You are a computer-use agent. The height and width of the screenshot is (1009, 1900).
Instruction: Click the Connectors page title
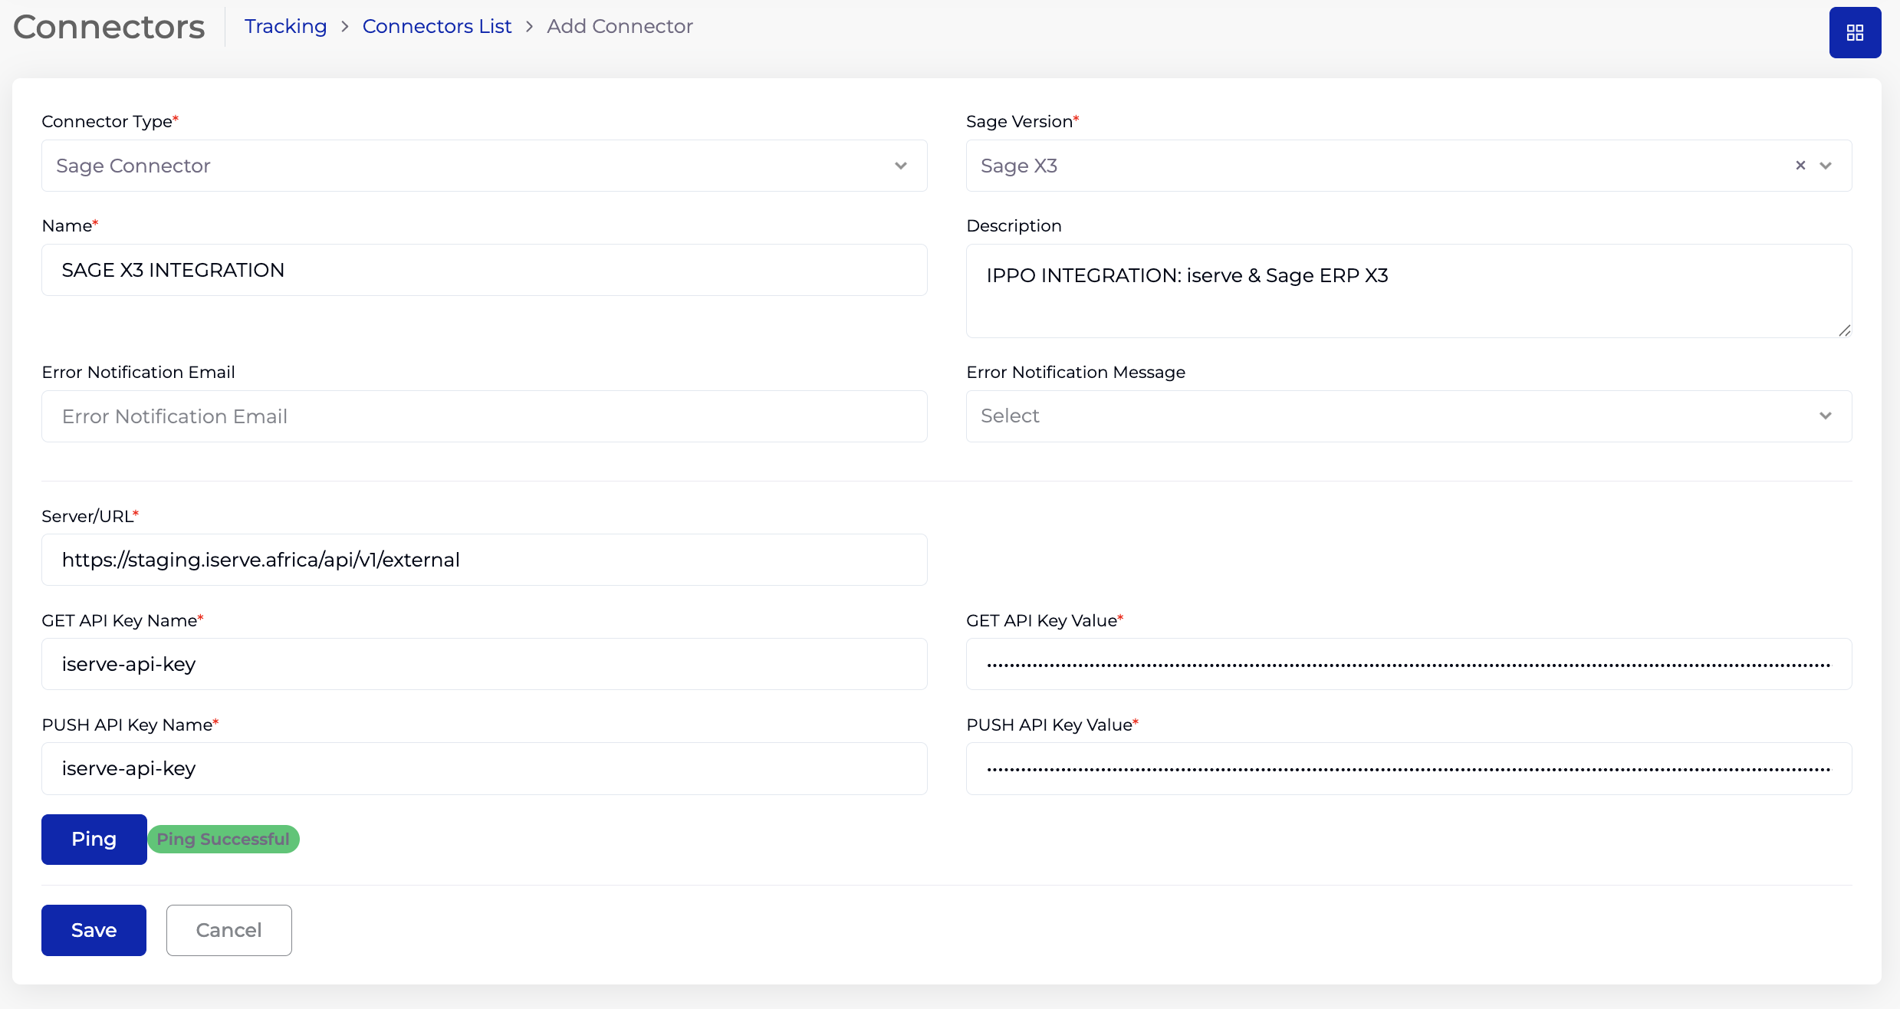tap(109, 27)
